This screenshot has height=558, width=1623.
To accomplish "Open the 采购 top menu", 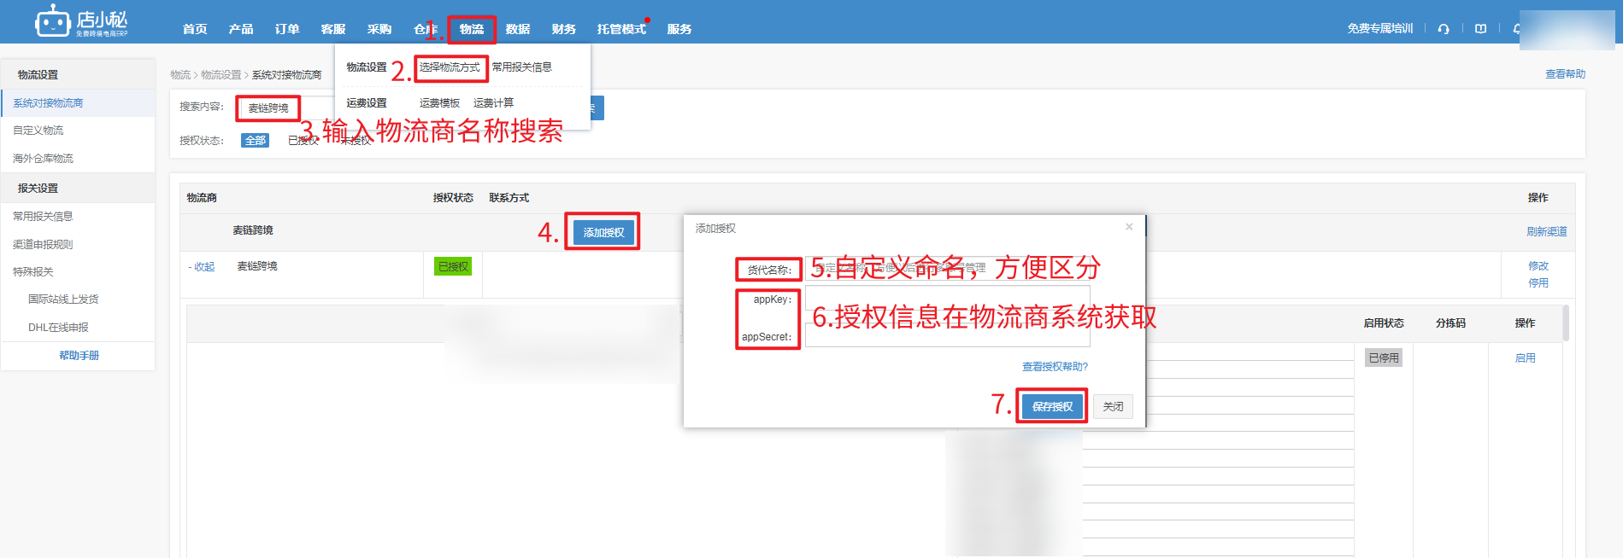I will [x=379, y=29].
